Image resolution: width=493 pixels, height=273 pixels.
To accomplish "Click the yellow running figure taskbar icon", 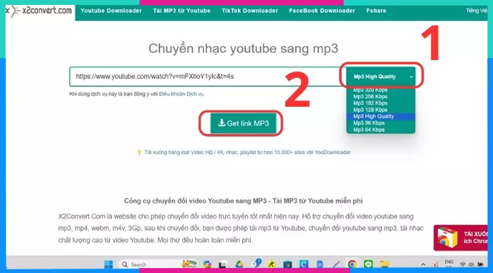I will [x=271, y=265].
